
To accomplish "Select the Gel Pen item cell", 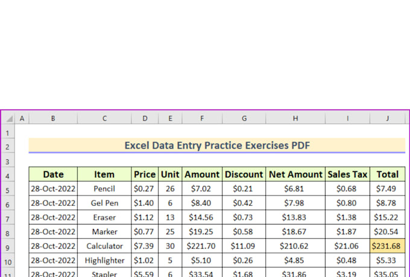I will [104, 203].
